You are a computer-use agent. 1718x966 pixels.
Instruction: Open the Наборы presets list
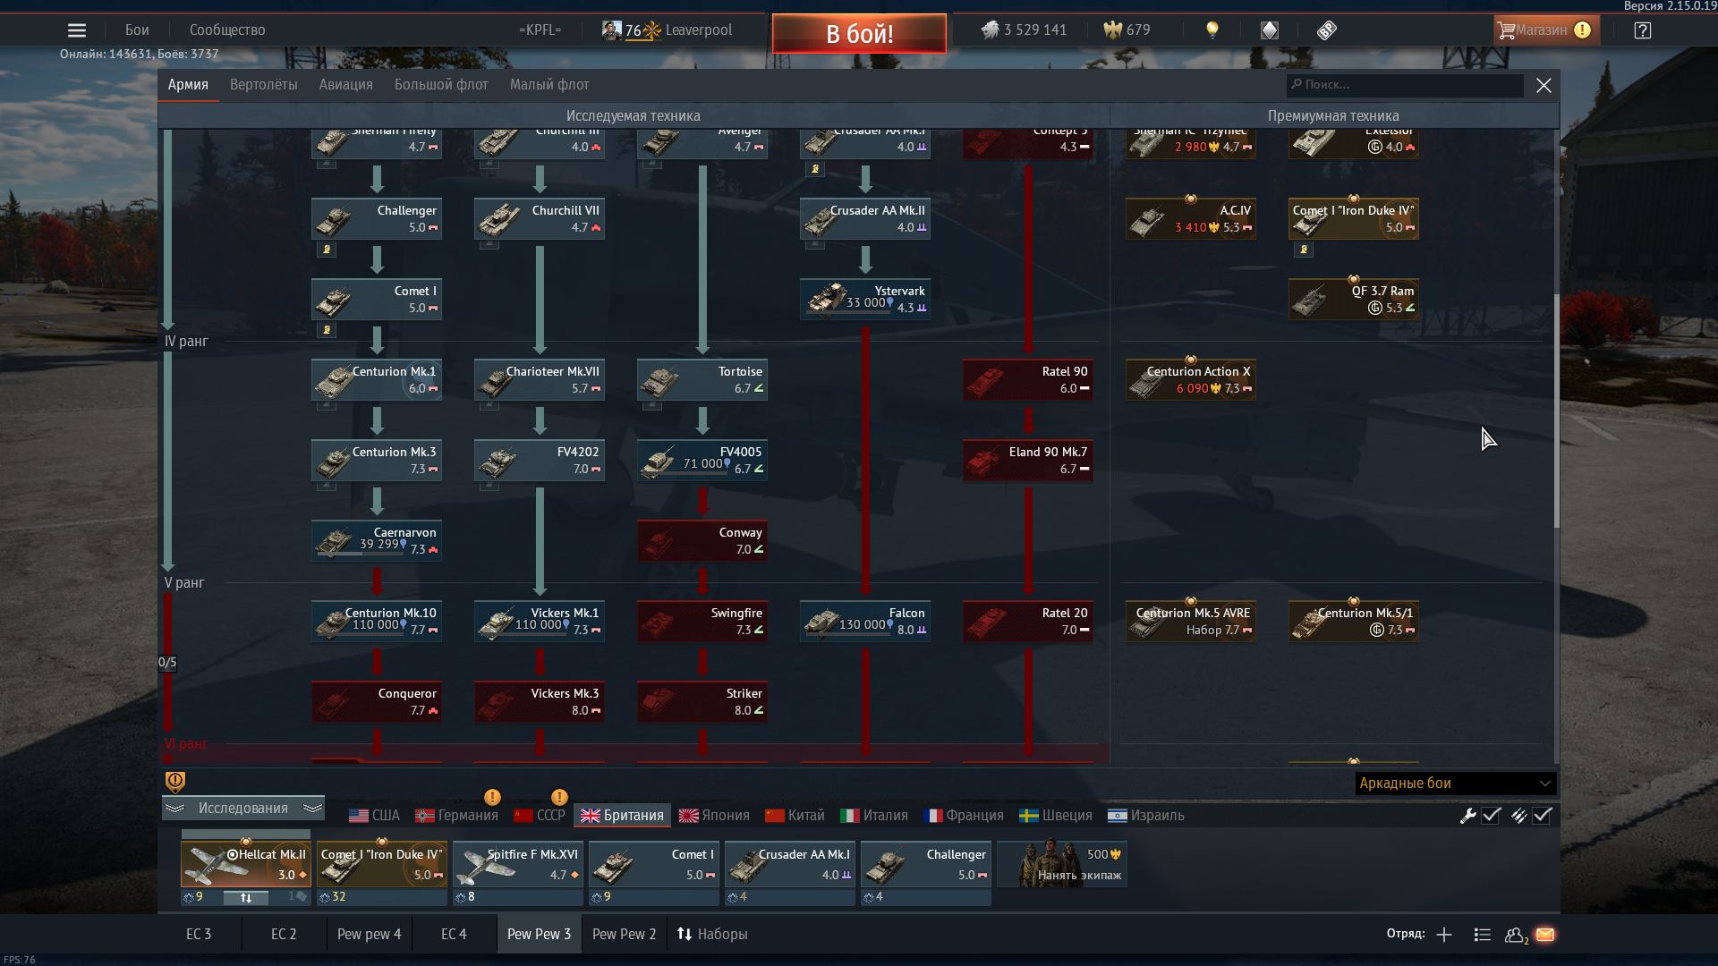click(x=712, y=934)
